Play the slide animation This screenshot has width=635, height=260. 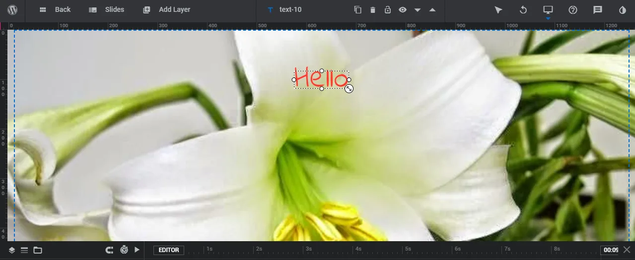137,250
